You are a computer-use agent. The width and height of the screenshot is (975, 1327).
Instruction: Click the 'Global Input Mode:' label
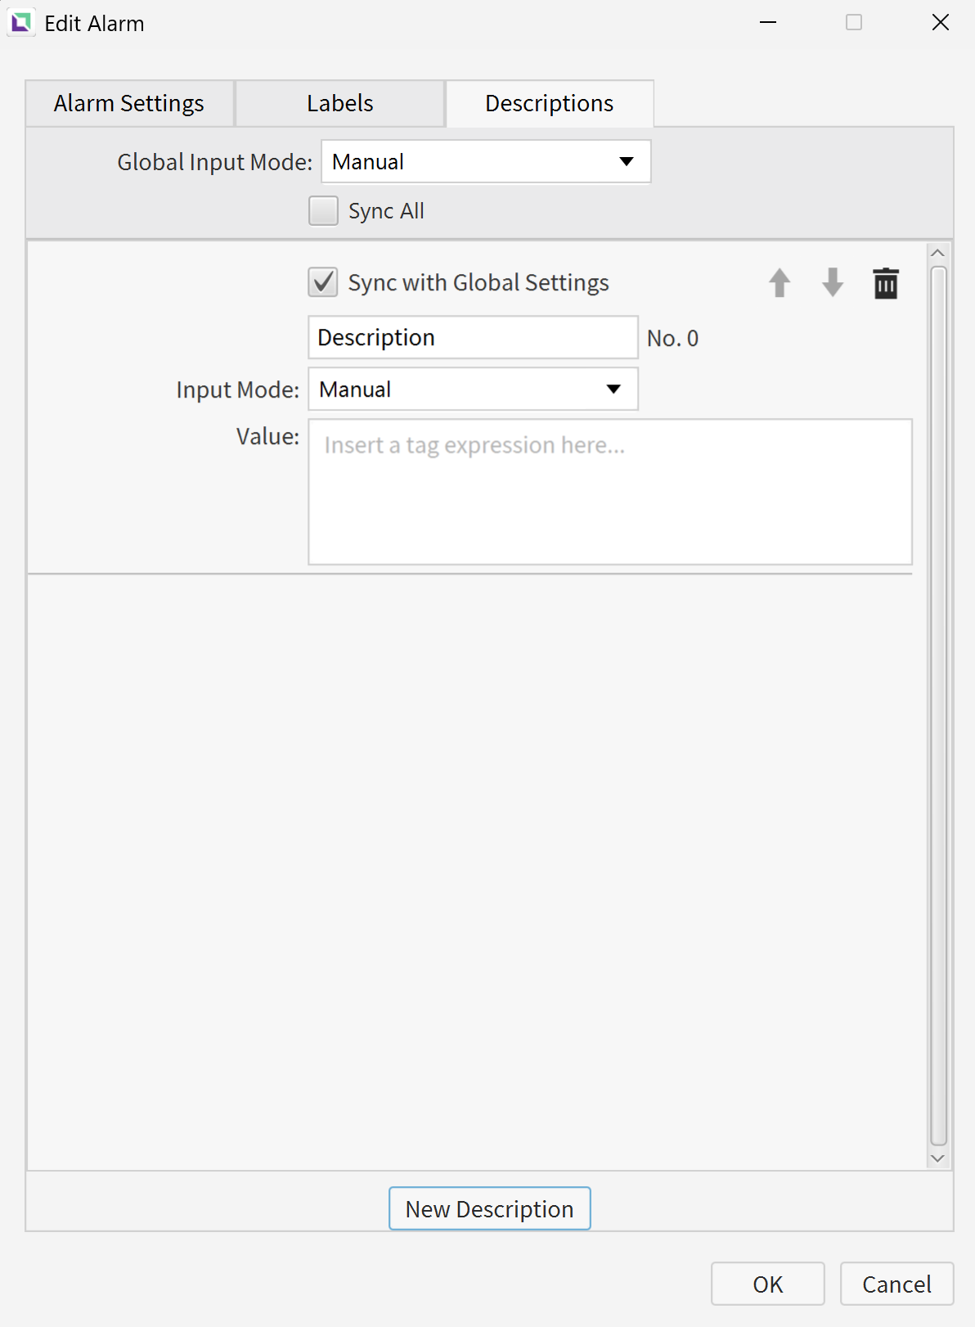coord(215,162)
